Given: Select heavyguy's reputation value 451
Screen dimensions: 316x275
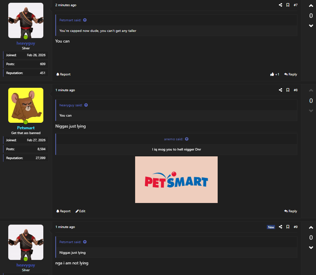Looking at the screenshot, I should [43, 73].
